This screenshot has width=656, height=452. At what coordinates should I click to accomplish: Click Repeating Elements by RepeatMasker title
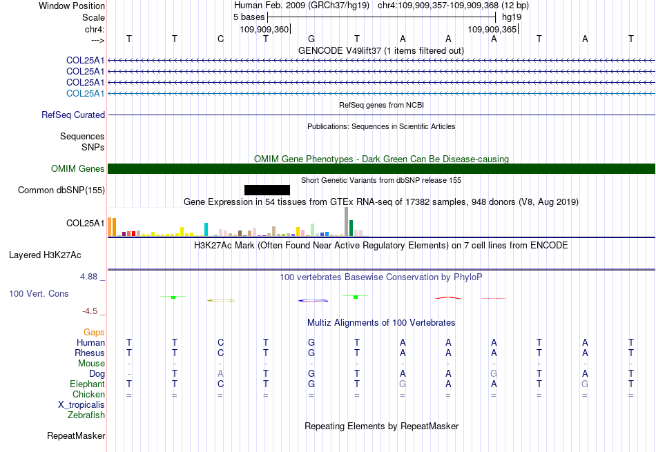(x=382, y=426)
